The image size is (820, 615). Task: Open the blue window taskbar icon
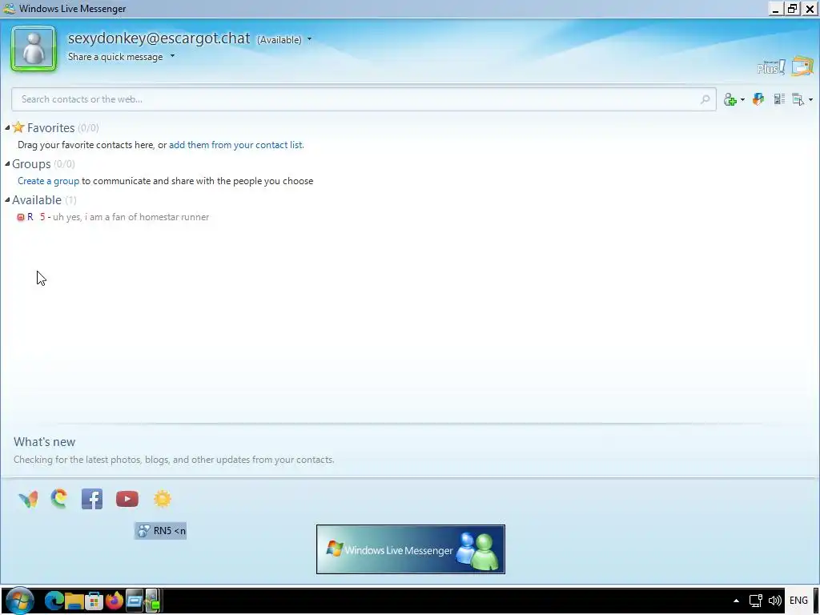pos(135,601)
